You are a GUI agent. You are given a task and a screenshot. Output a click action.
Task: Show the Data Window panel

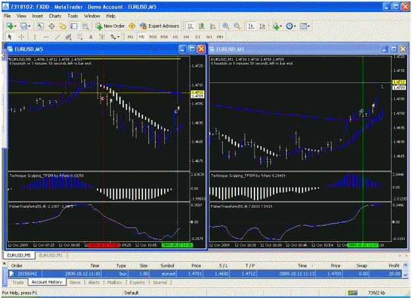pyautogui.click(x=51, y=26)
